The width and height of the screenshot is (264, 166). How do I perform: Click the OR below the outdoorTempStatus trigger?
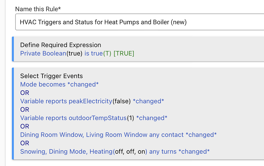pyautogui.click(x=25, y=126)
